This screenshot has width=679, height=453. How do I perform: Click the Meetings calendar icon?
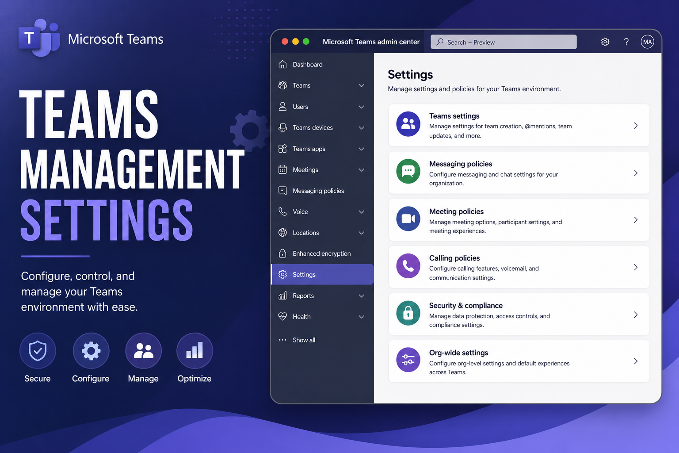tap(282, 170)
